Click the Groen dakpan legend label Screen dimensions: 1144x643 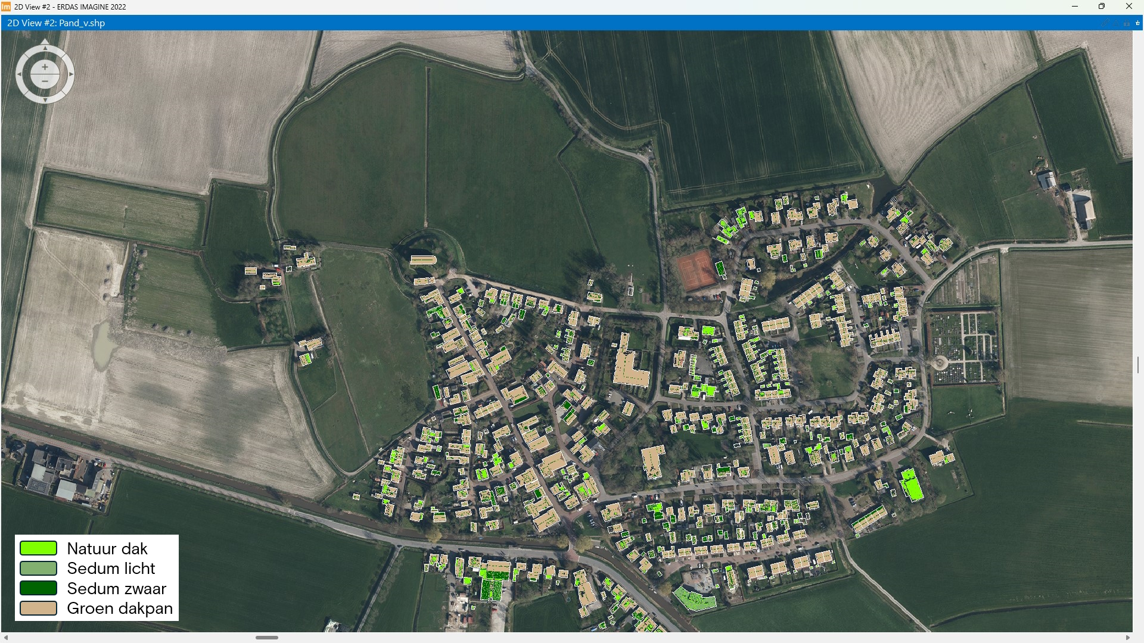[120, 608]
